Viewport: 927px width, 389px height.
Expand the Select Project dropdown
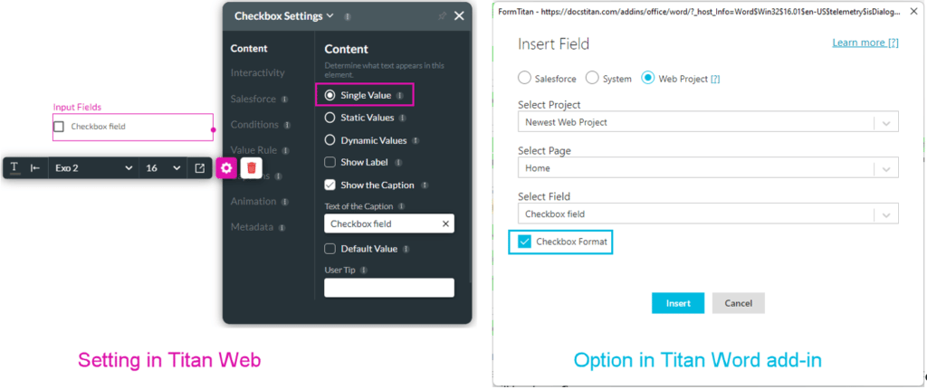click(886, 122)
